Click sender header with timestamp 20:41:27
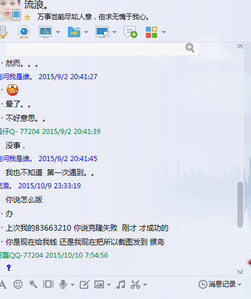This screenshot has height=299, width=251. pyautogui.click(x=49, y=77)
